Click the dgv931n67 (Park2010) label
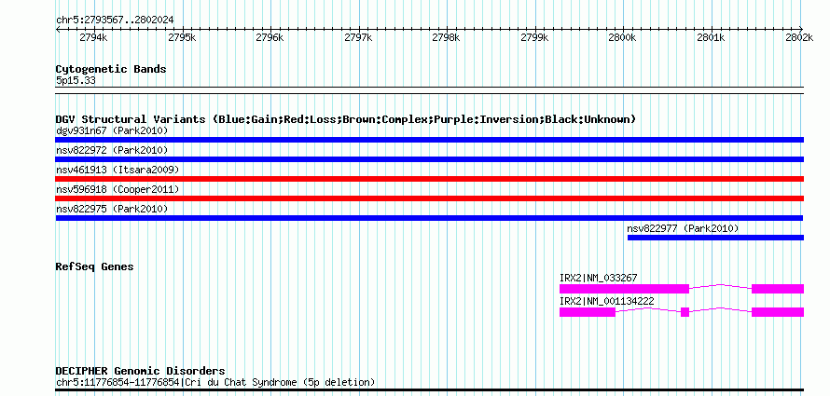The height and width of the screenshot is (396, 830). (112, 130)
